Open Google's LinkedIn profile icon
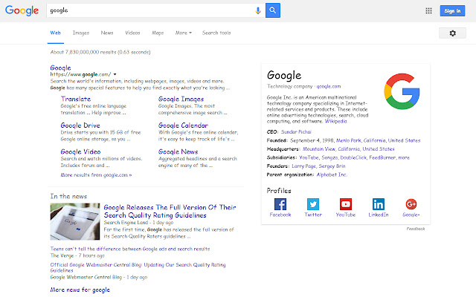The image size is (476, 297). point(379,204)
